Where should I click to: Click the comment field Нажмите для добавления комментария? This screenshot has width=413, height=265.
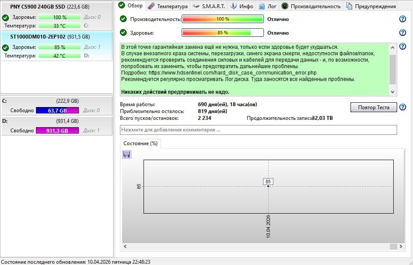coord(258,130)
